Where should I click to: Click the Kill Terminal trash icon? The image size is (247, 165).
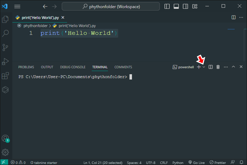pos(218,67)
